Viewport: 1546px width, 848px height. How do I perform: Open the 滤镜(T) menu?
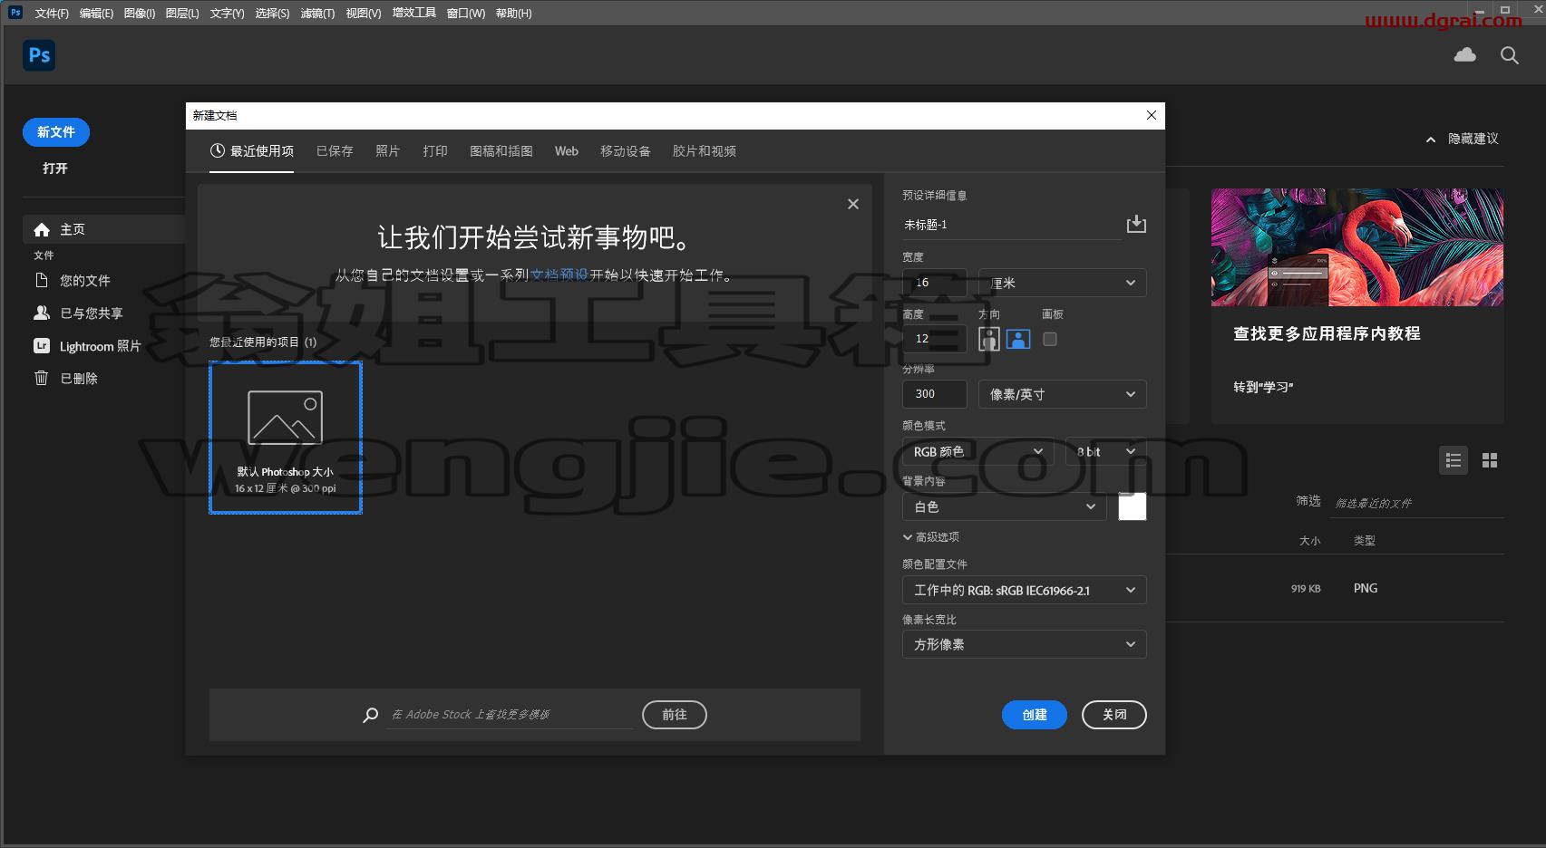pyautogui.click(x=317, y=14)
